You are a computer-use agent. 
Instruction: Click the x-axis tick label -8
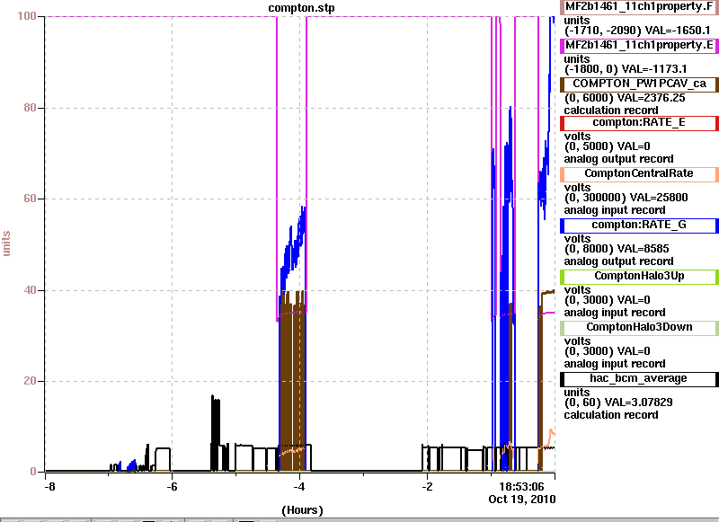click(49, 487)
